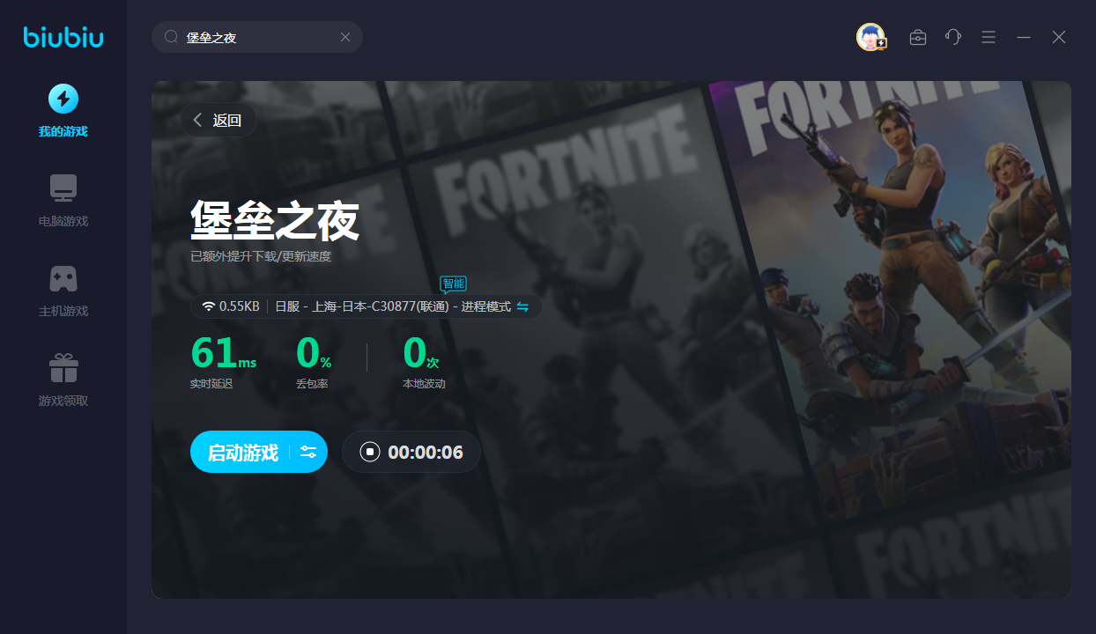Image resolution: width=1096 pixels, height=634 pixels.
Task: Click the biubiu logo
Action: coord(63,37)
